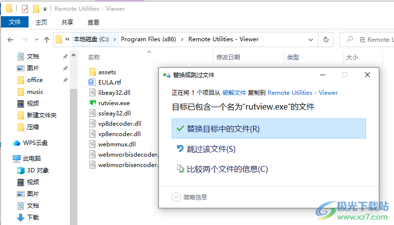
Task: Click the properties checkmark quick-access icon
Action: tap(25, 9)
